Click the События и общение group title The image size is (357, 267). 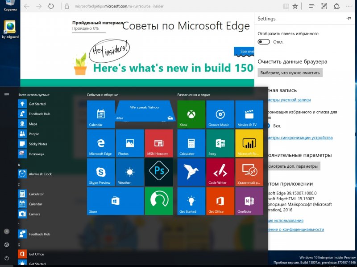[103, 95]
